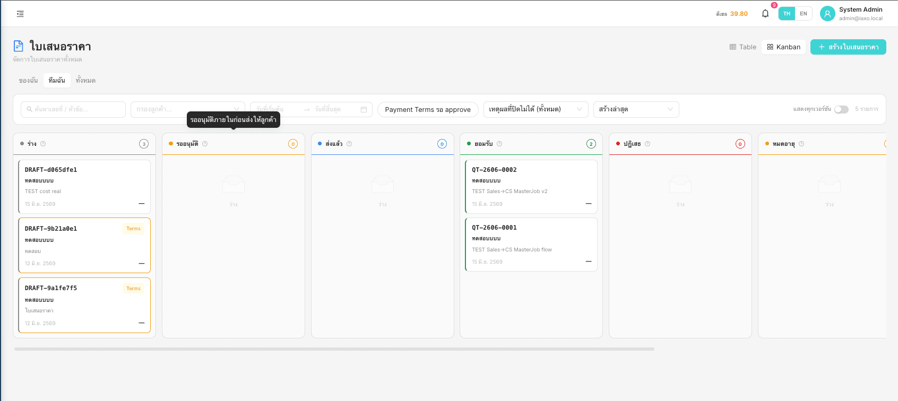Click the search magnifier icon
Viewport: 898px width, 401px height.
point(29,109)
